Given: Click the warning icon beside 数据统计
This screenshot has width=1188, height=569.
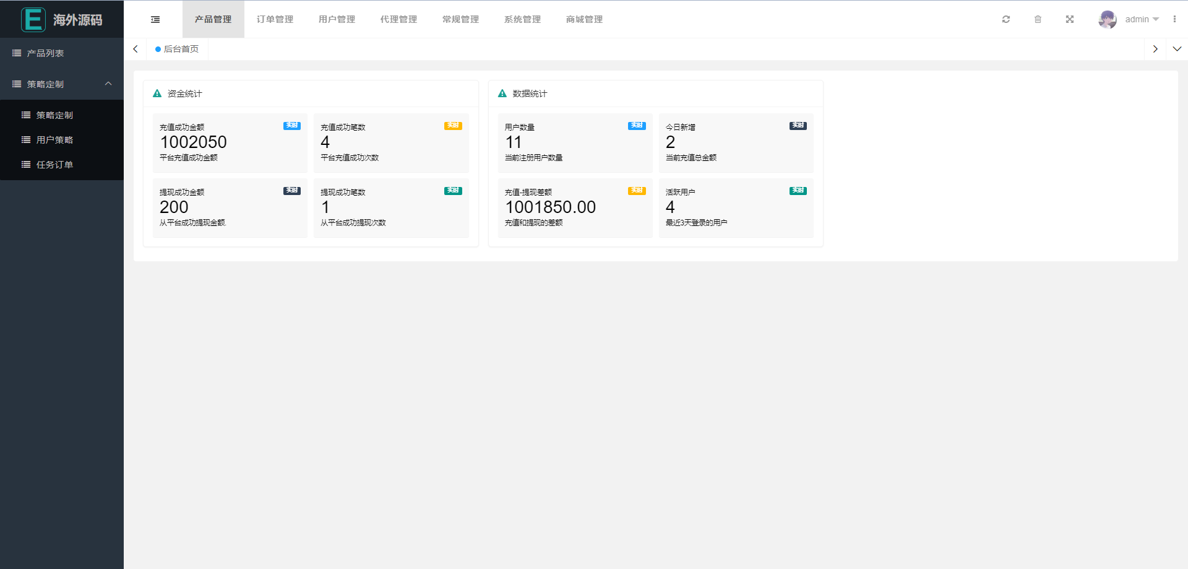Looking at the screenshot, I should 502,93.
